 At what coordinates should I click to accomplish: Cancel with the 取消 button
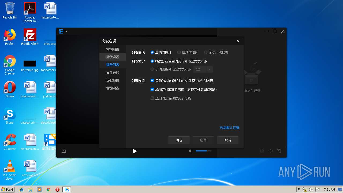[x=228, y=140]
